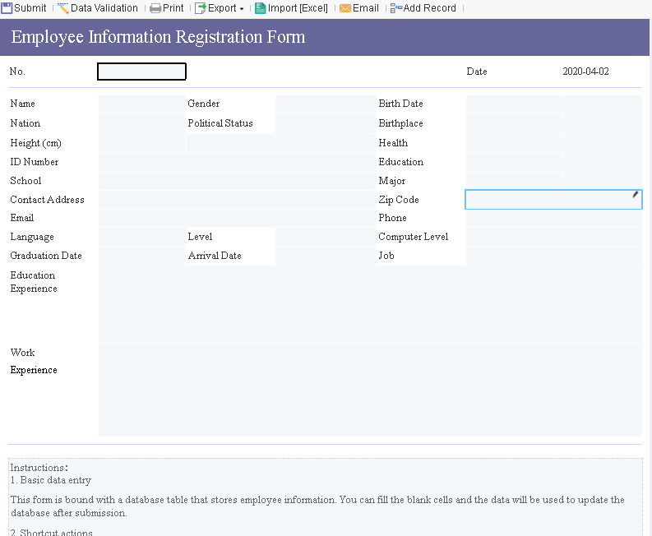Screen dimensions: 652x536
Task: Click the Language input cell
Action: 141,237
